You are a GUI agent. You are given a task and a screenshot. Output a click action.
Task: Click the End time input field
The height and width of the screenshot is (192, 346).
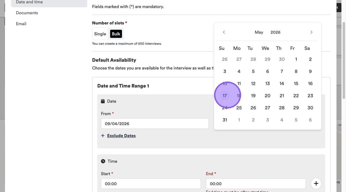pyautogui.click(x=255, y=184)
